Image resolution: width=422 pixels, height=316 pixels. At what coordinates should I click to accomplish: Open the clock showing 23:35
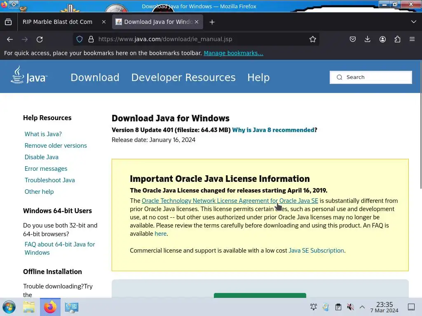(384, 307)
